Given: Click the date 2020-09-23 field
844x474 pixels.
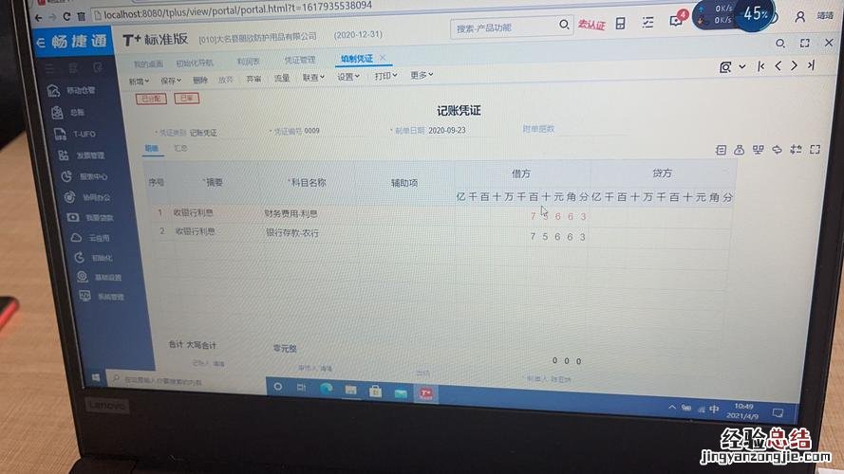Looking at the screenshot, I should (447, 131).
